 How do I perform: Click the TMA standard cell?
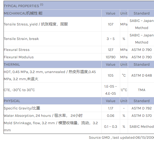pos(142,90)
